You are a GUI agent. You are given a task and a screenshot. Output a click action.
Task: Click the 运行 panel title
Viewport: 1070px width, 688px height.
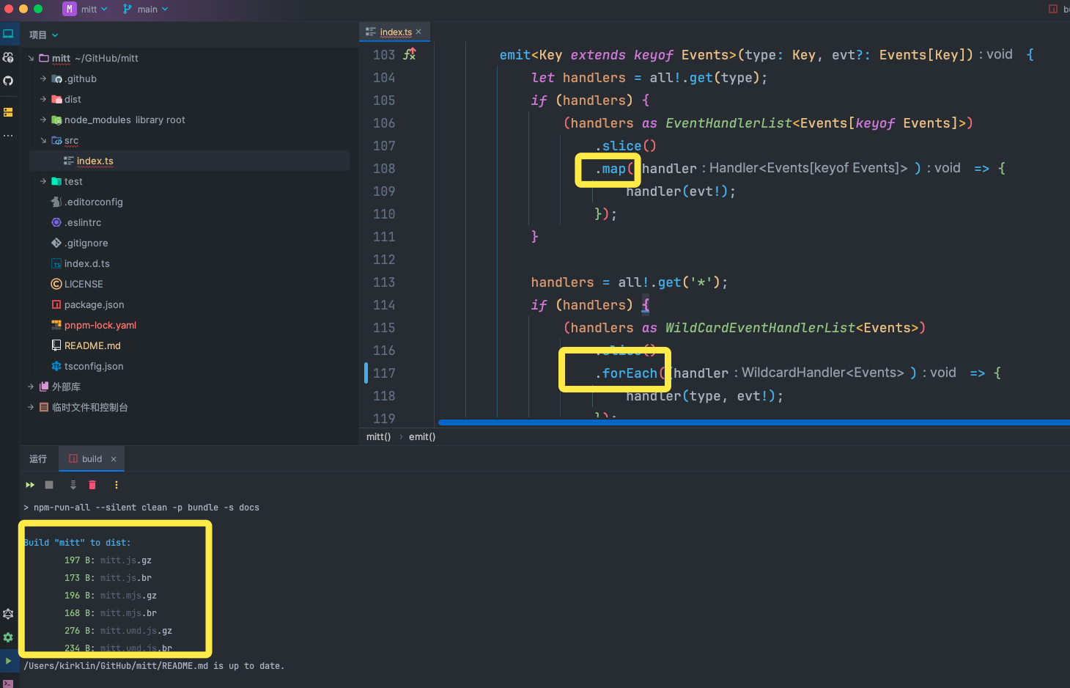pyautogui.click(x=38, y=459)
